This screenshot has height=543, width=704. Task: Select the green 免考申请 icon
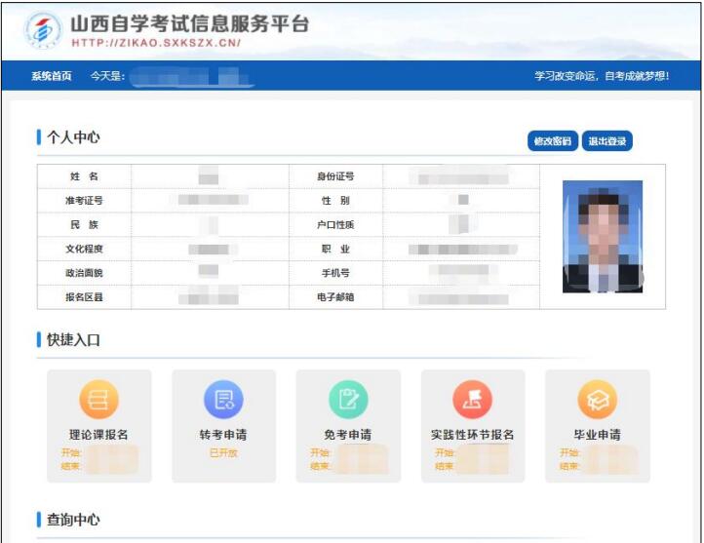348,400
